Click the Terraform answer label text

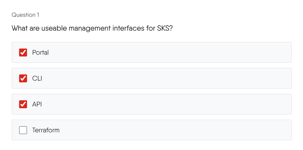coord(46,130)
